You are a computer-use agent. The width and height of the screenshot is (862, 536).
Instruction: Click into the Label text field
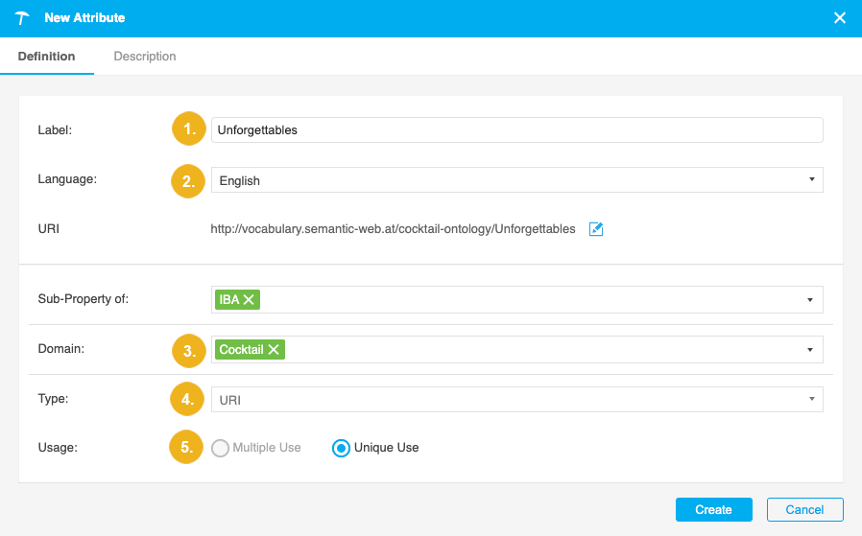tap(516, 129)
